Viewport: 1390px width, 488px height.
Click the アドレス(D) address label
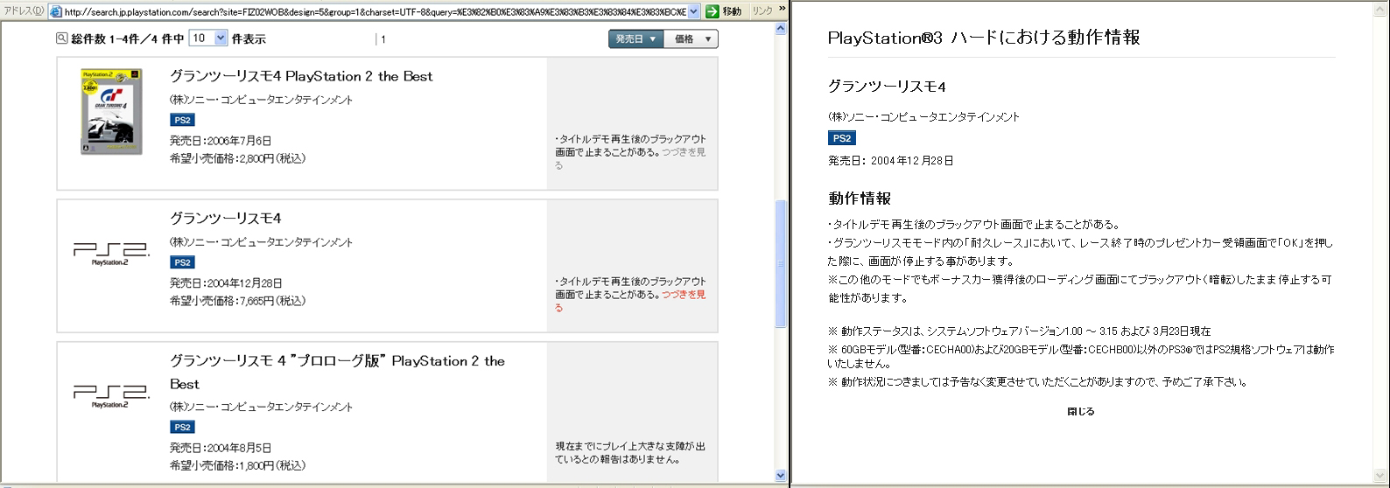pos(24,11)
